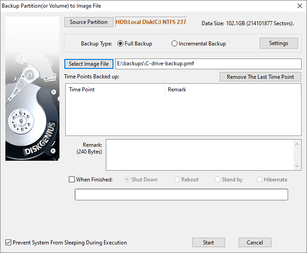Click the empty time points list area
This screenshot has height=253, width=307.
tap(183, 115)
